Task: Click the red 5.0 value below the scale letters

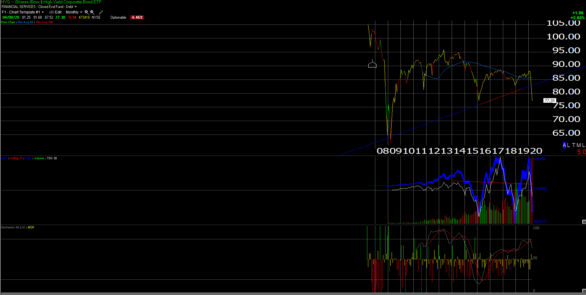Action: (581, 152)
